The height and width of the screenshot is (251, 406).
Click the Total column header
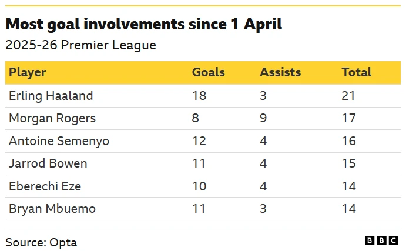click(x=356, y=72)
